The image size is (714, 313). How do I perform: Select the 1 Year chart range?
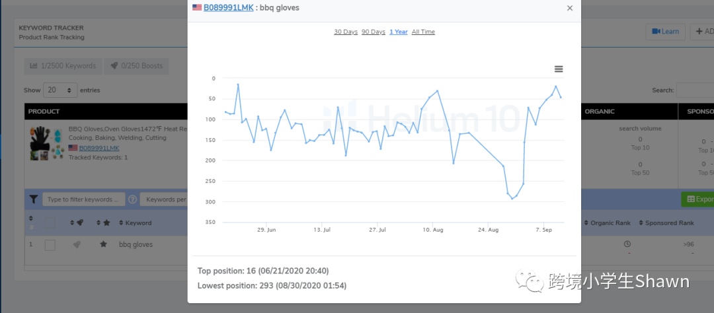[399, 32]
